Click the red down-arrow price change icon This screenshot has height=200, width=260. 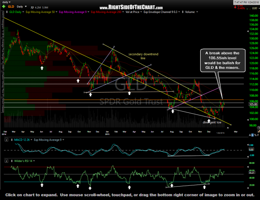click(x=235, y=7)
